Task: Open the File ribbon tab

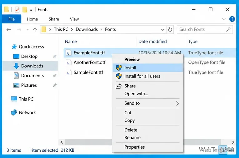Action: pyautogui.click(x=12, y=19)
